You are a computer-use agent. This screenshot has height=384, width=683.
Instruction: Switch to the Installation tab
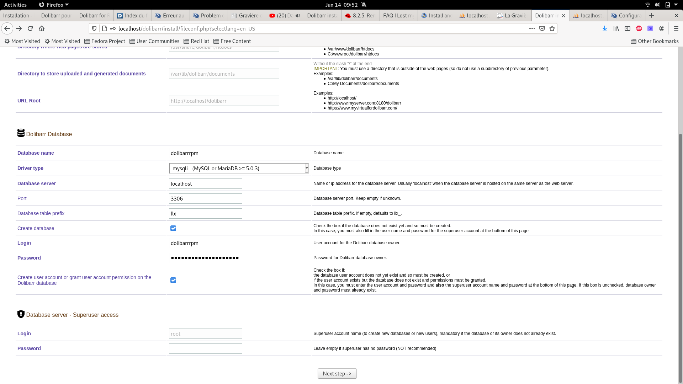pos(18,16)
